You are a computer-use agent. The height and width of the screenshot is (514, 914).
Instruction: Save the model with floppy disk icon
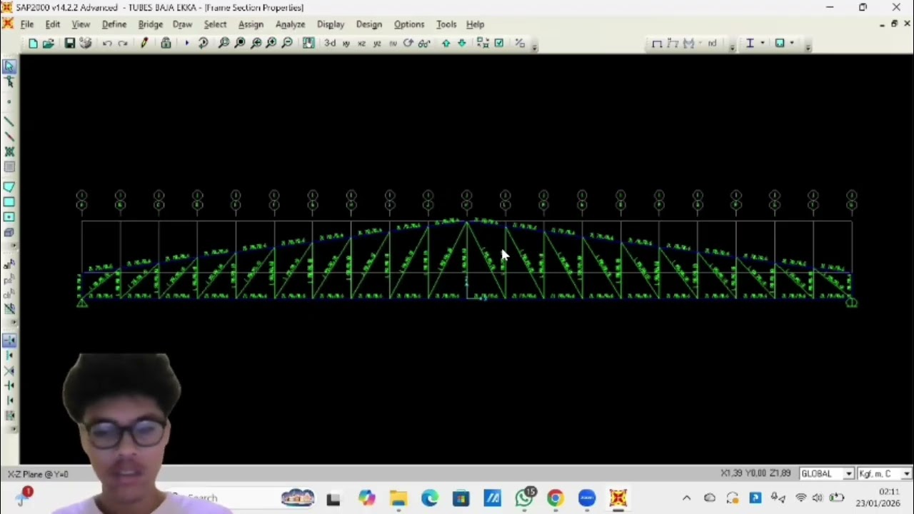click(x=69, y=44)
